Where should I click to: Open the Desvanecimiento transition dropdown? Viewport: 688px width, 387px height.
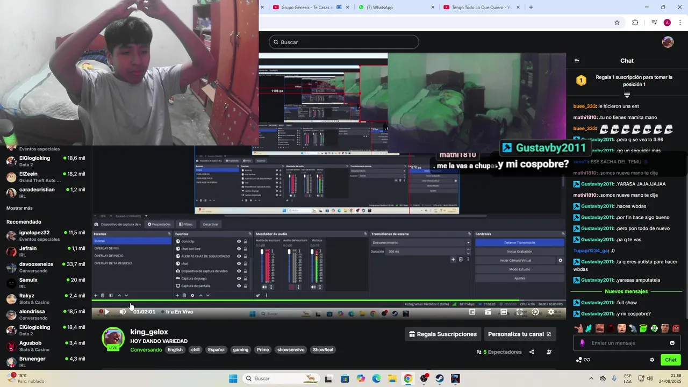pyautogui.click(x=421, y=242)
